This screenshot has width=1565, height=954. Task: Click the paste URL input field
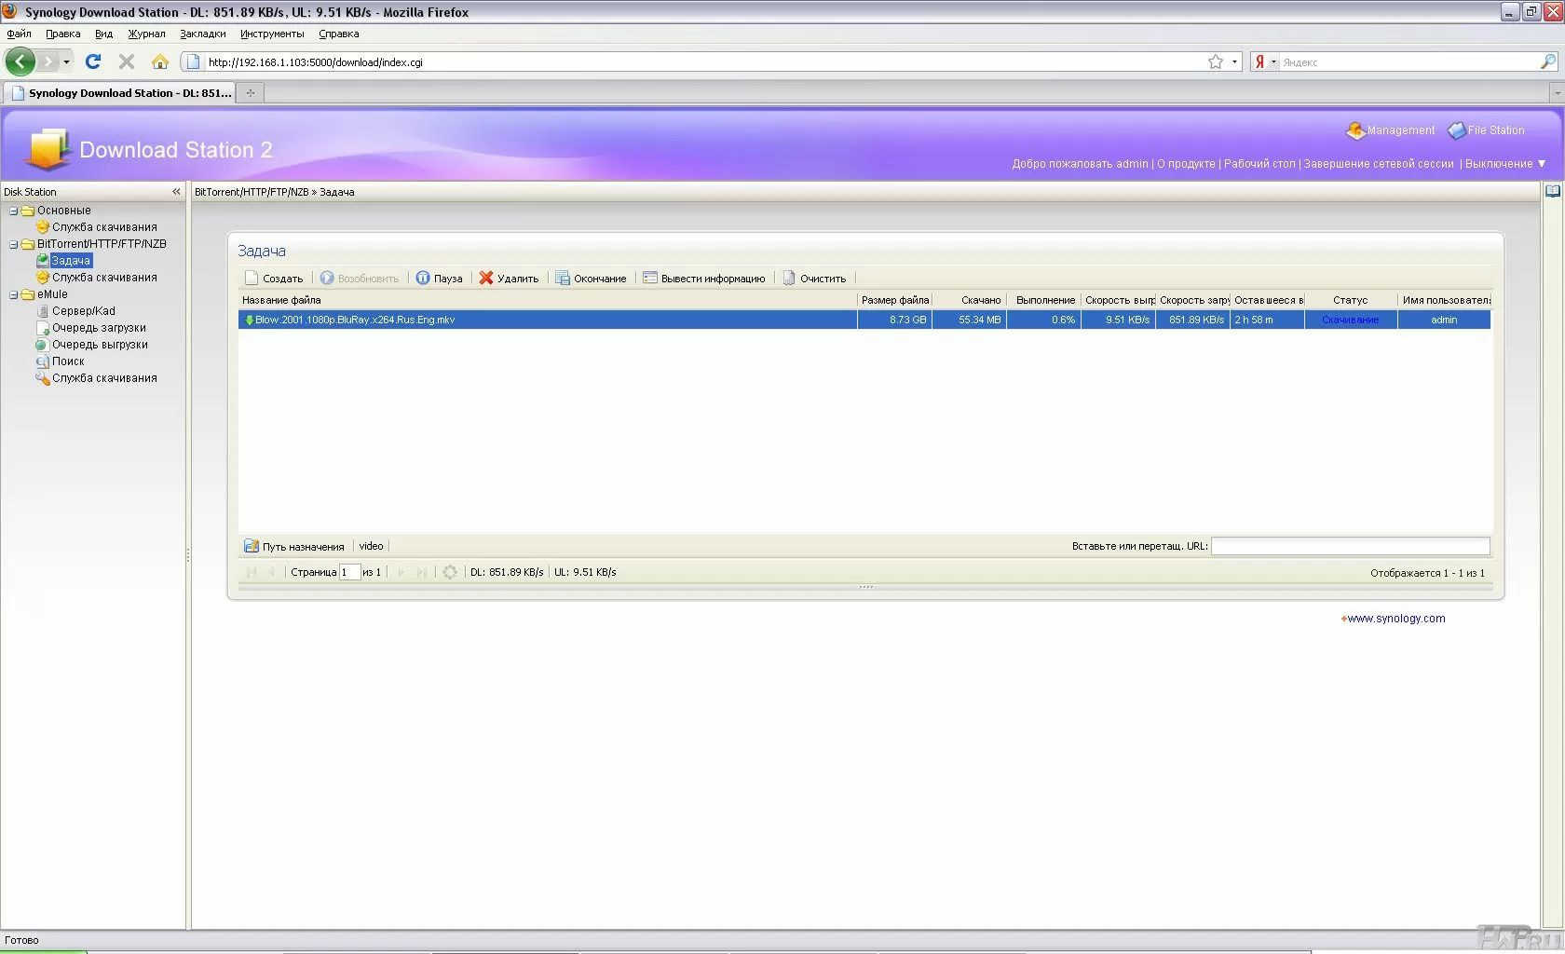tap(1350, 546)
